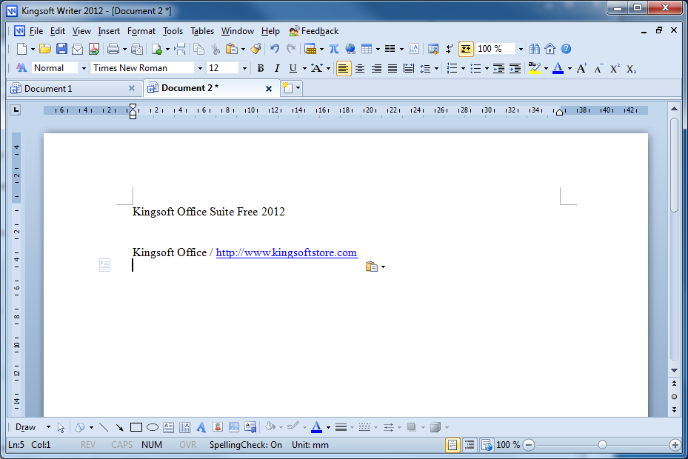Open the Times New Roman font dropdown
Image resolution: width=688 pixels, height=459 pixels.
pyautogui.click(x=200, y=68)
